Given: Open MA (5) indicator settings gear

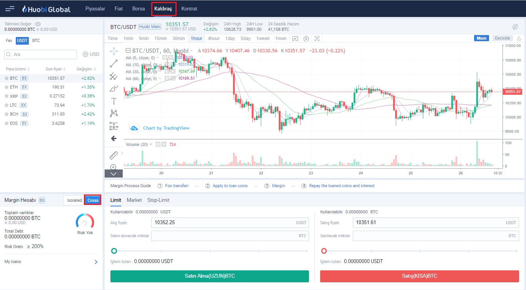Looking at the screenshot, I should (x=165, y=57).
